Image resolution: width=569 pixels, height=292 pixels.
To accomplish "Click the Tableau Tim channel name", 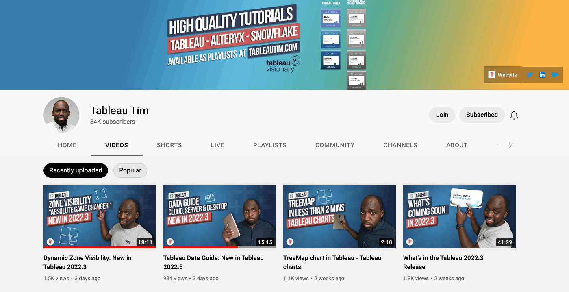I will point(119,110).
